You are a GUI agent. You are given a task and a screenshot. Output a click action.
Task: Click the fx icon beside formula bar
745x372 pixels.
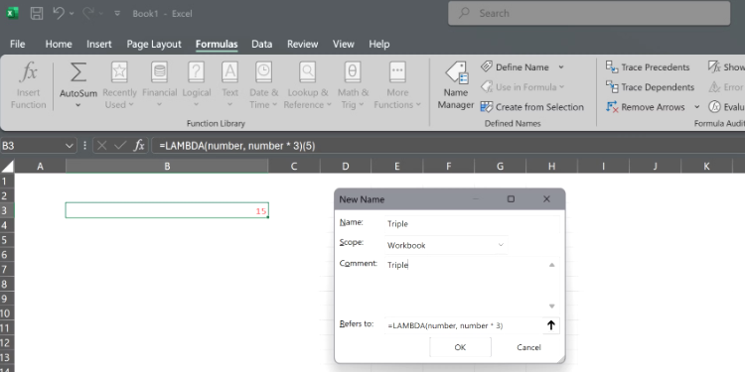(139, 146)
